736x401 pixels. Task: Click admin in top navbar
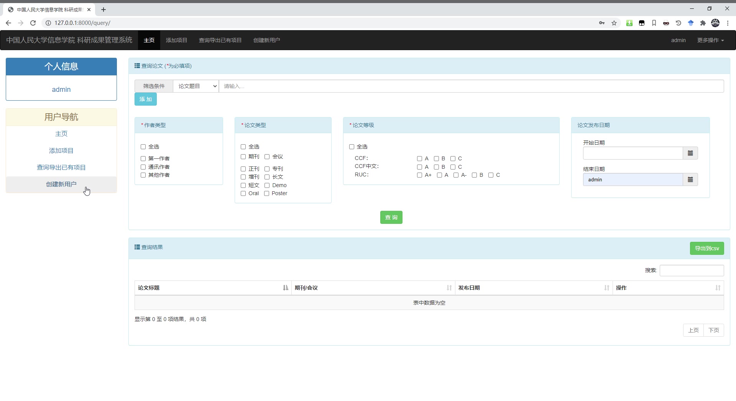(678, 40)
